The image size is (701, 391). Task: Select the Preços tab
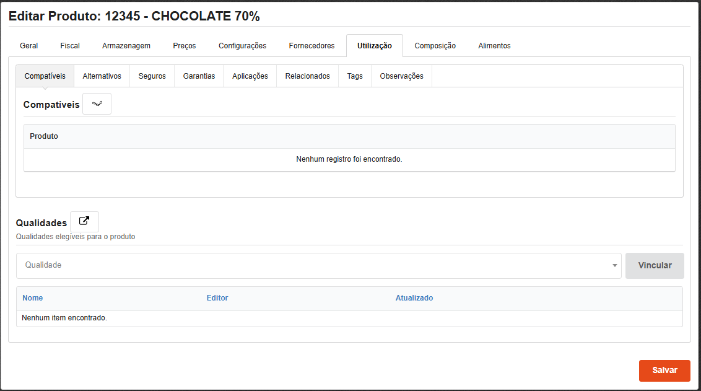(185, 46)
